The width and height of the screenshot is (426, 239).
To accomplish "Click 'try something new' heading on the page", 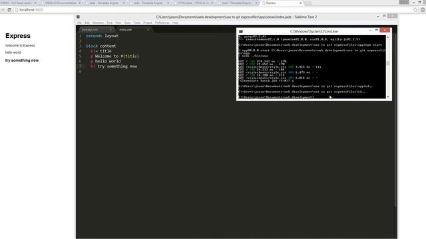I will pyautogui.click(x=22, y=60).
